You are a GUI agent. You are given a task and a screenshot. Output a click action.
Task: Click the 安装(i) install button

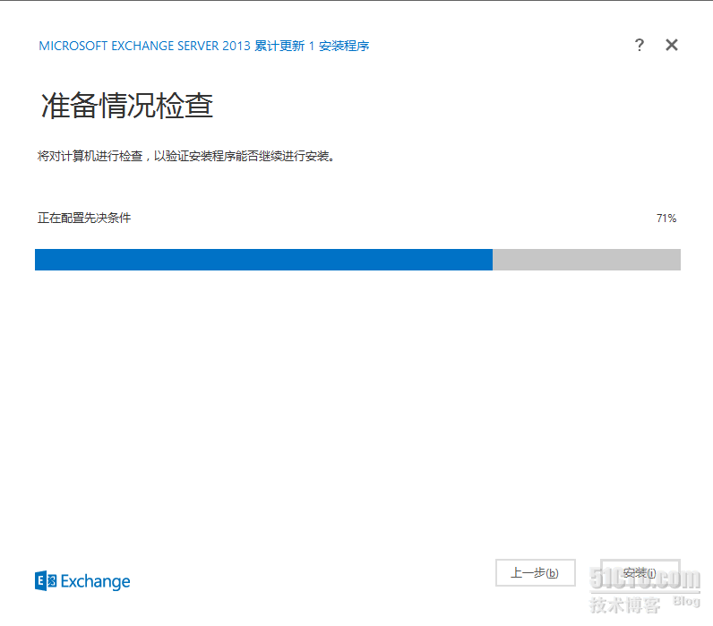tap(640, 573)
